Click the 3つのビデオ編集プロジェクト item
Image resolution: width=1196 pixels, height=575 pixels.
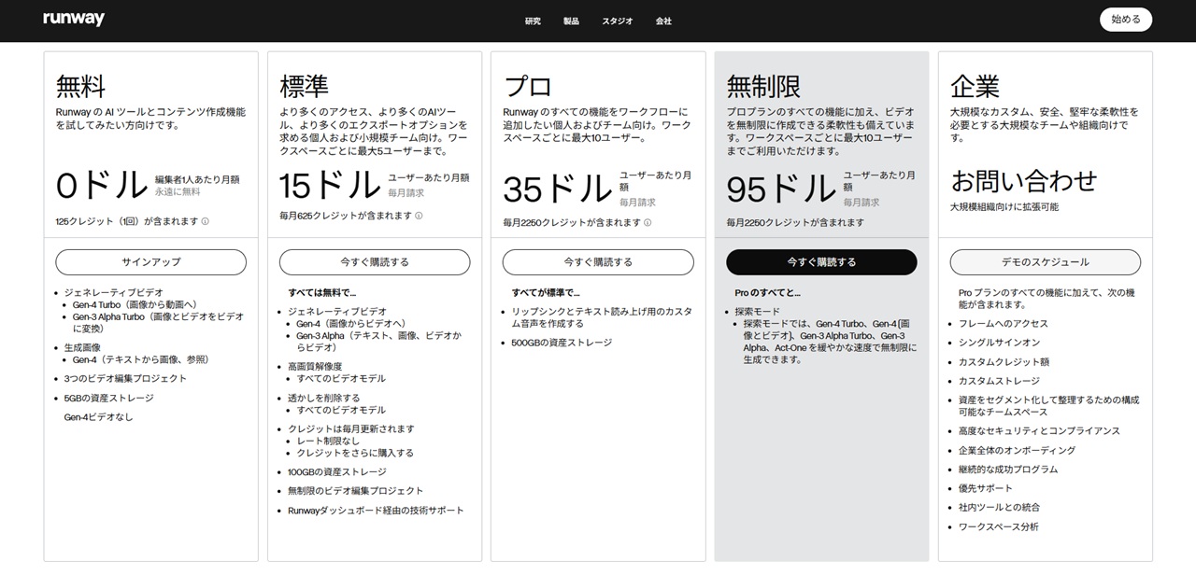pyautogui.click(x=125, y=379)
